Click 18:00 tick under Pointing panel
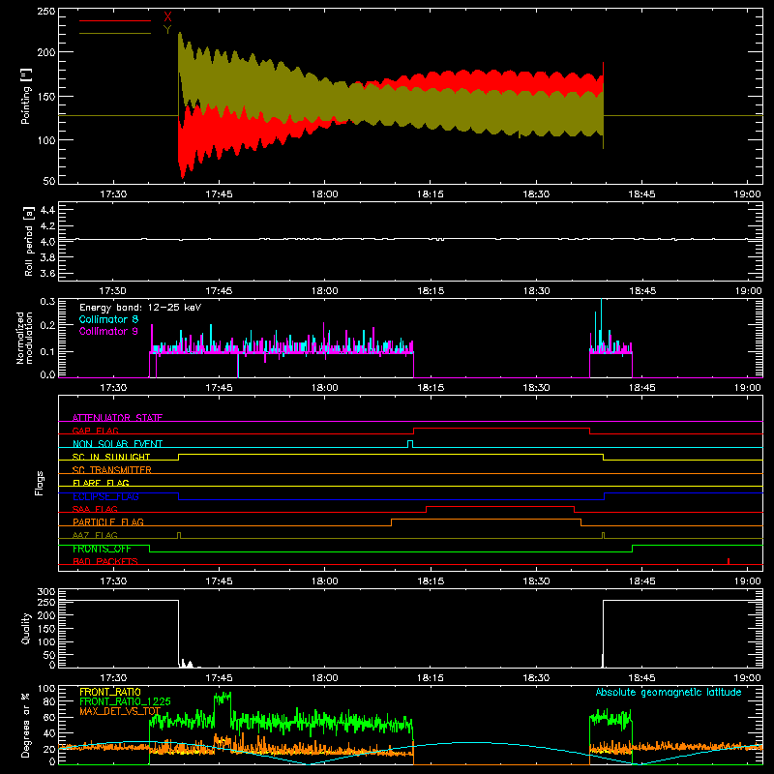Image resolution: width=774 pixels, height=774 pixels. pyautogui.click(x=325, y=194)
